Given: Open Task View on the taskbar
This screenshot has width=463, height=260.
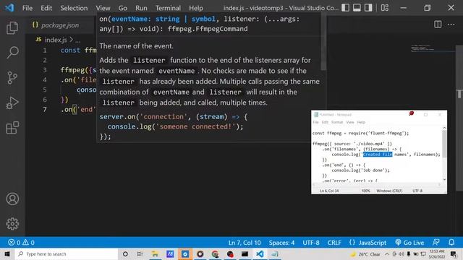Looking at the screenshot, I should point(140,253).
